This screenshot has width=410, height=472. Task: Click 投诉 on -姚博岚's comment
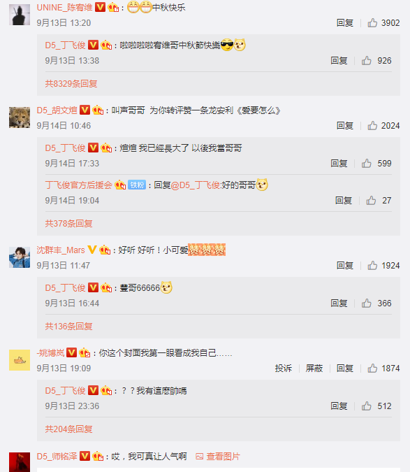point(283,368)
